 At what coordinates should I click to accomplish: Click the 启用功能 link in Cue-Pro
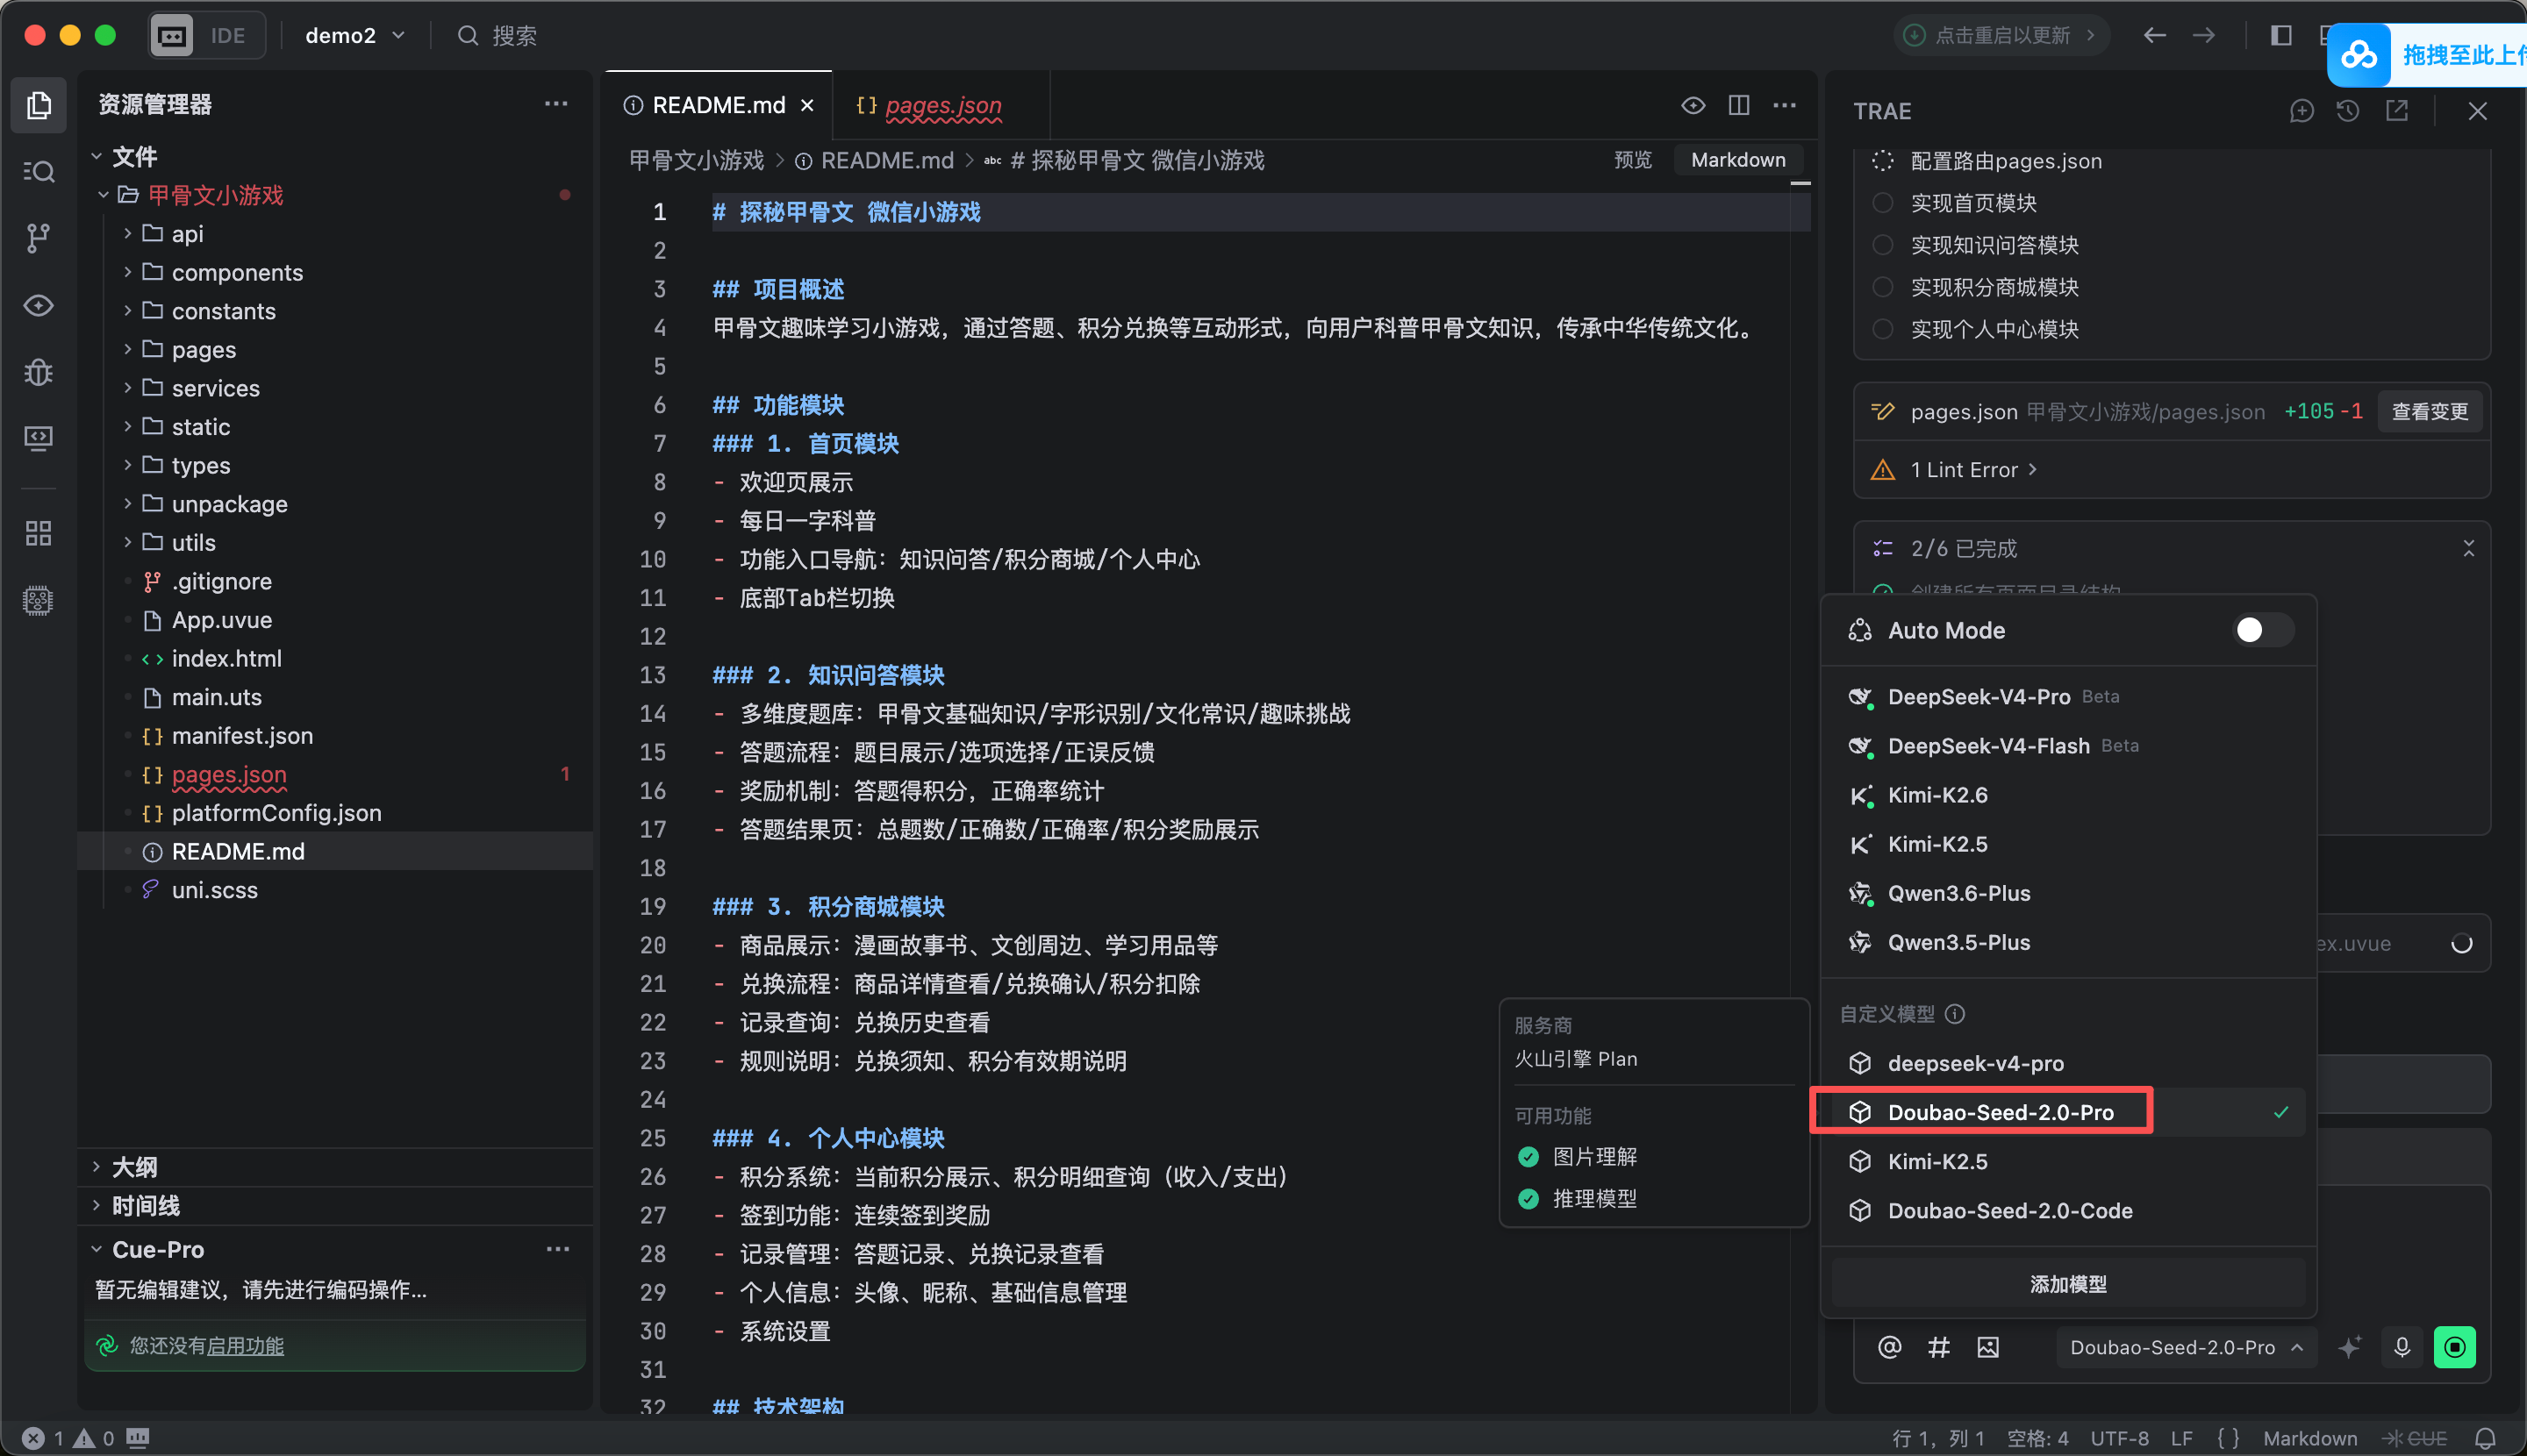click(x=245, y=1346)
